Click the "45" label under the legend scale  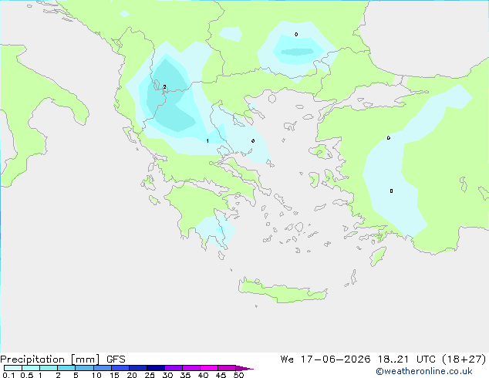coord(221,375)
